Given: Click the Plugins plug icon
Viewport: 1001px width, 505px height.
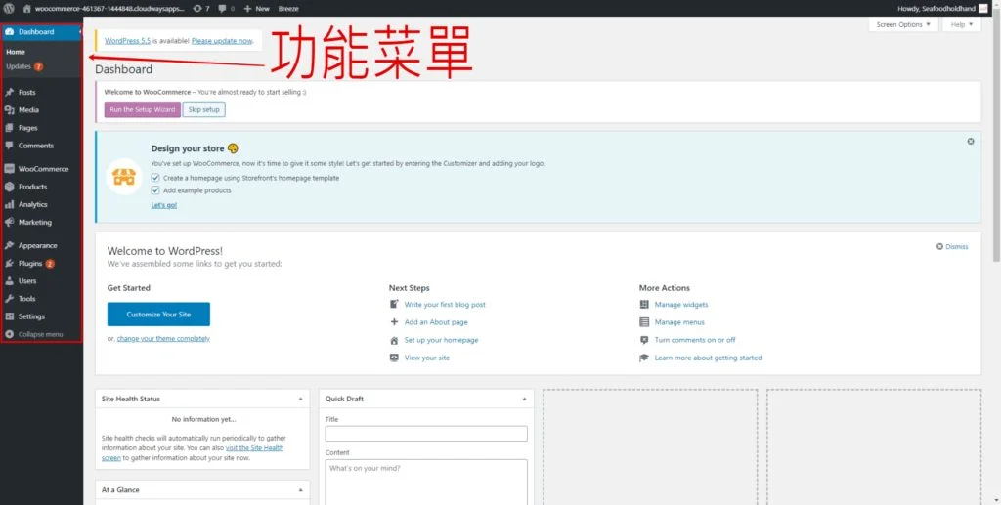Looking at the screenshot, I should (10, 264).
